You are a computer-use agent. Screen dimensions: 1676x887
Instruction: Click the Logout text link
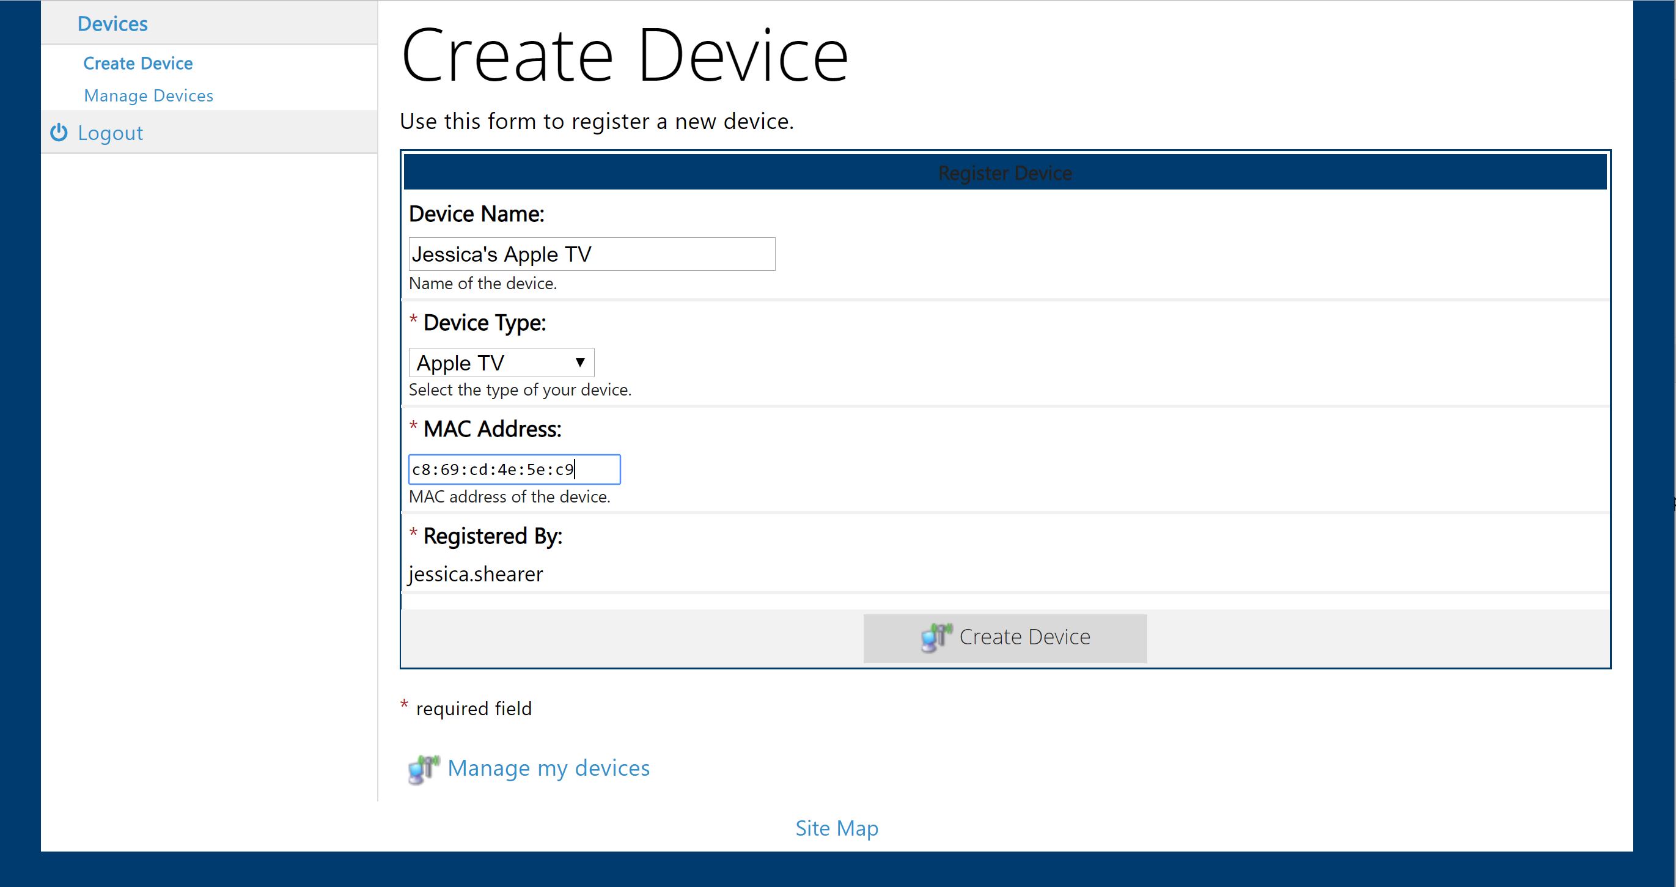(110, 133)
